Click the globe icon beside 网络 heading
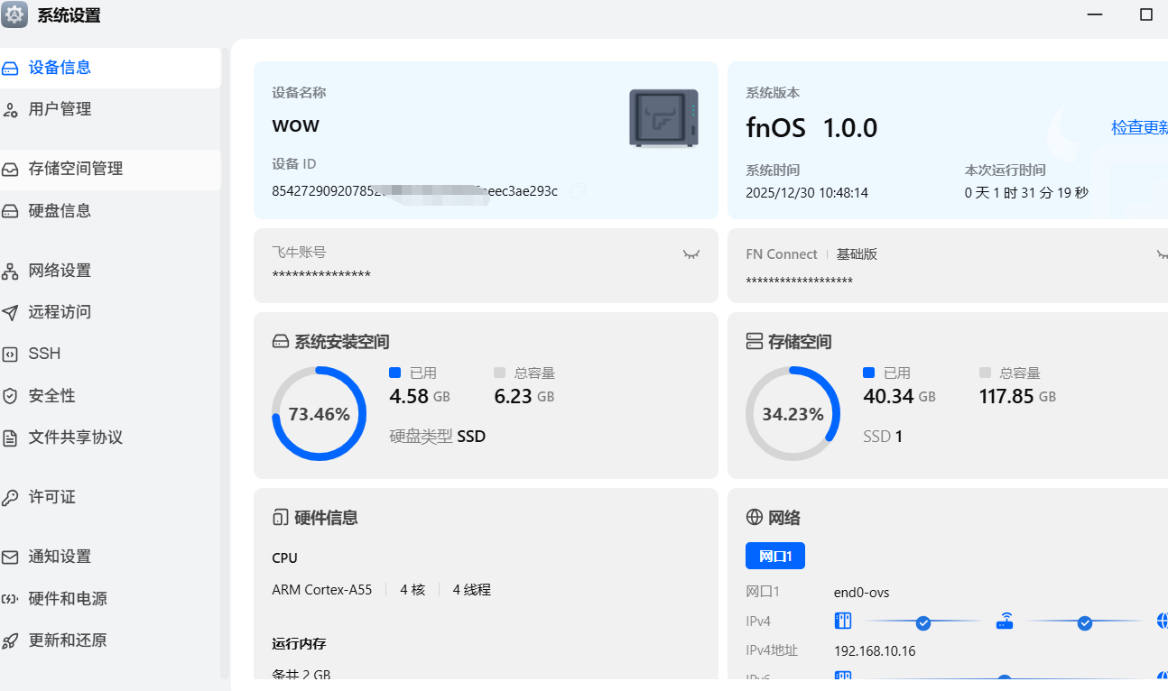This screenshot has width=1168, height=691. tap(755, 518)
